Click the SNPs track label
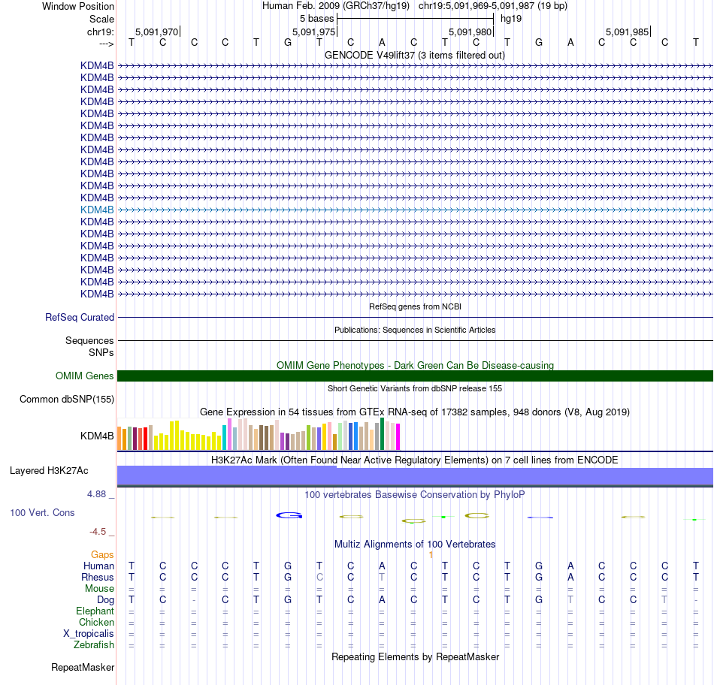The height and width of the screenshot is (685, 714). (101, 353)
